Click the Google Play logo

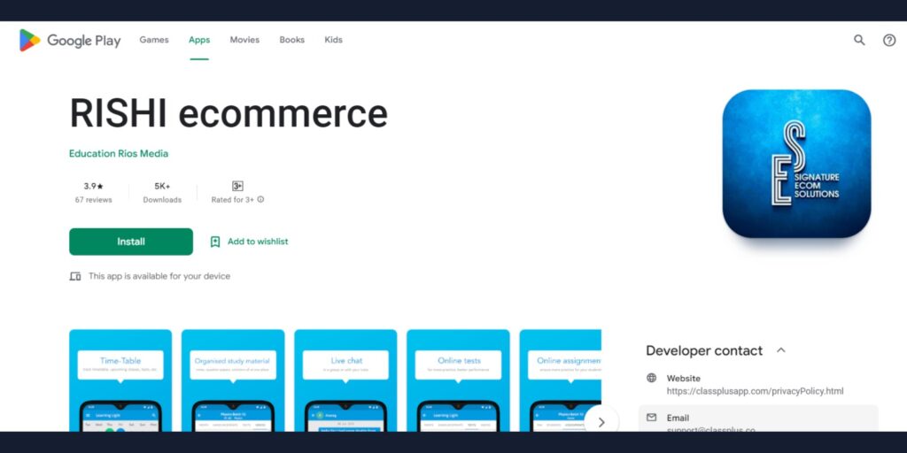[70, 40]
